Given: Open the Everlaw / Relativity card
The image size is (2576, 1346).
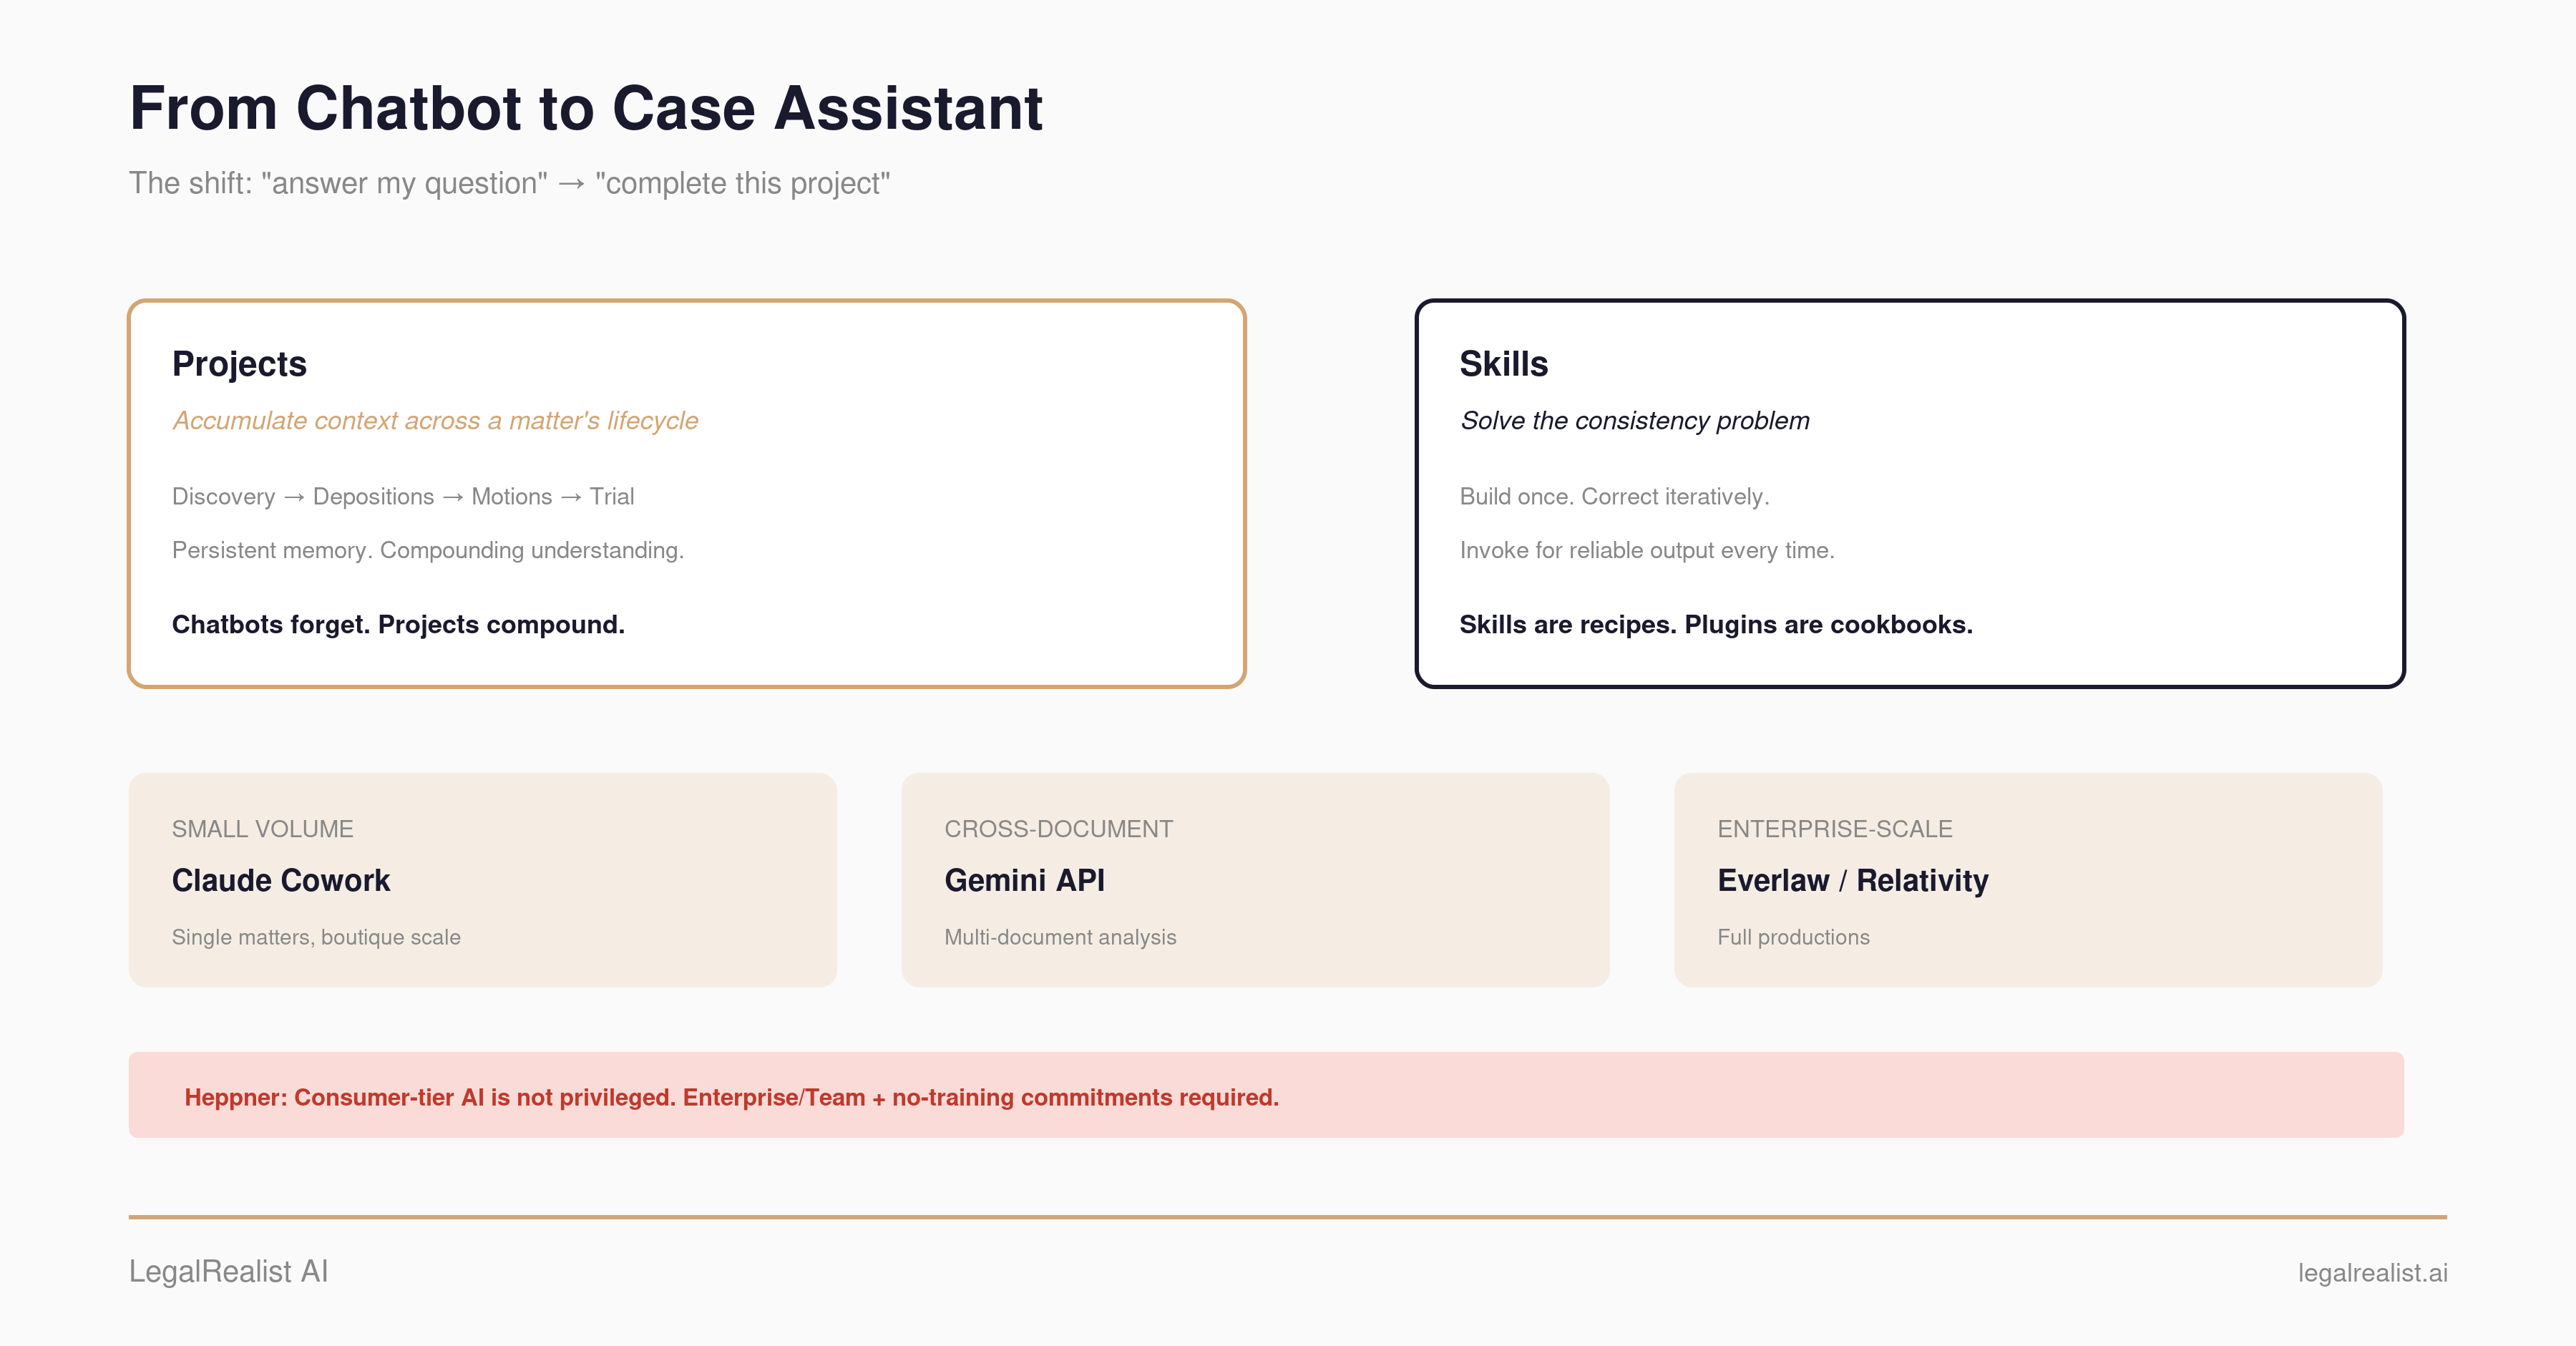Looking at the screenshot, I should [x=2028, y=880].
